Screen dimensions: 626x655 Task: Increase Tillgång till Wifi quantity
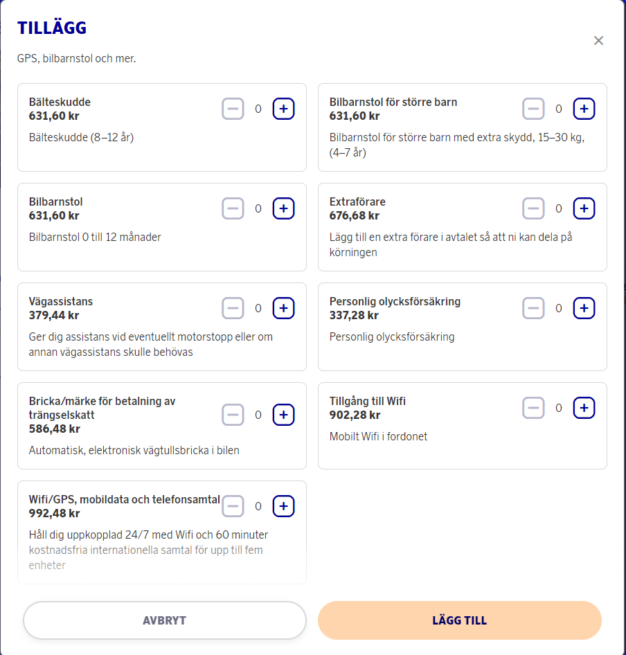[584, 408]
